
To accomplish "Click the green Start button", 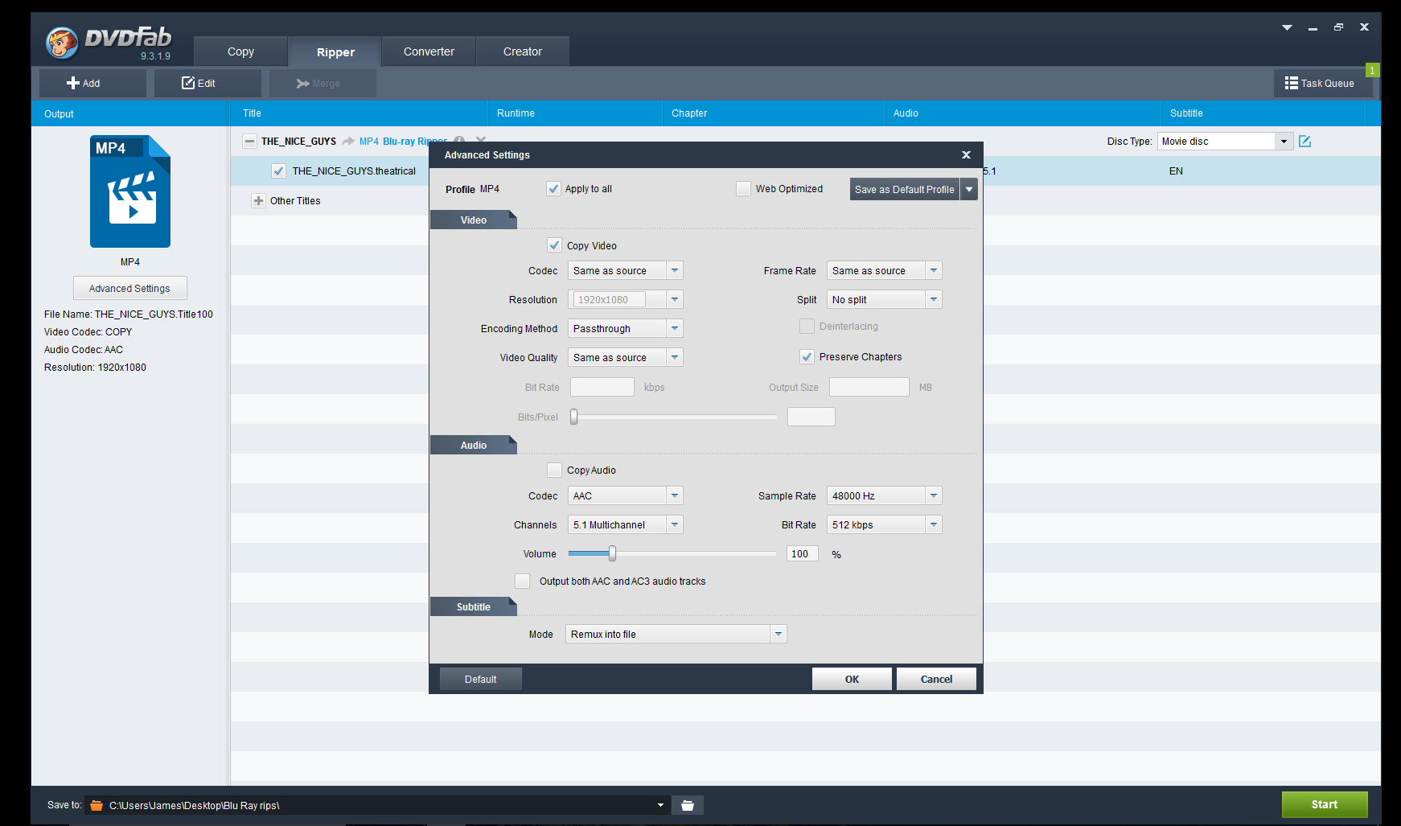I will coord(1325,804).
